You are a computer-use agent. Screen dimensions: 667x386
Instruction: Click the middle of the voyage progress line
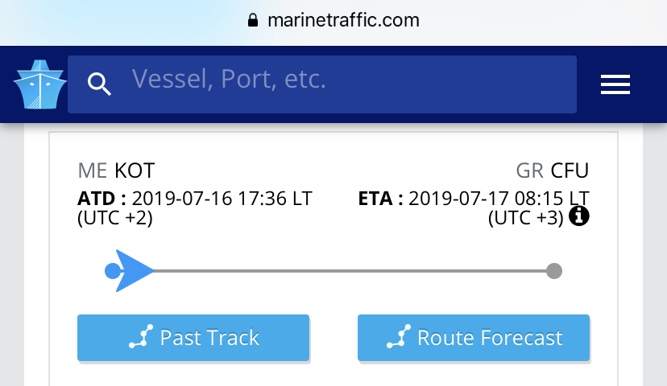click(346, 271)
